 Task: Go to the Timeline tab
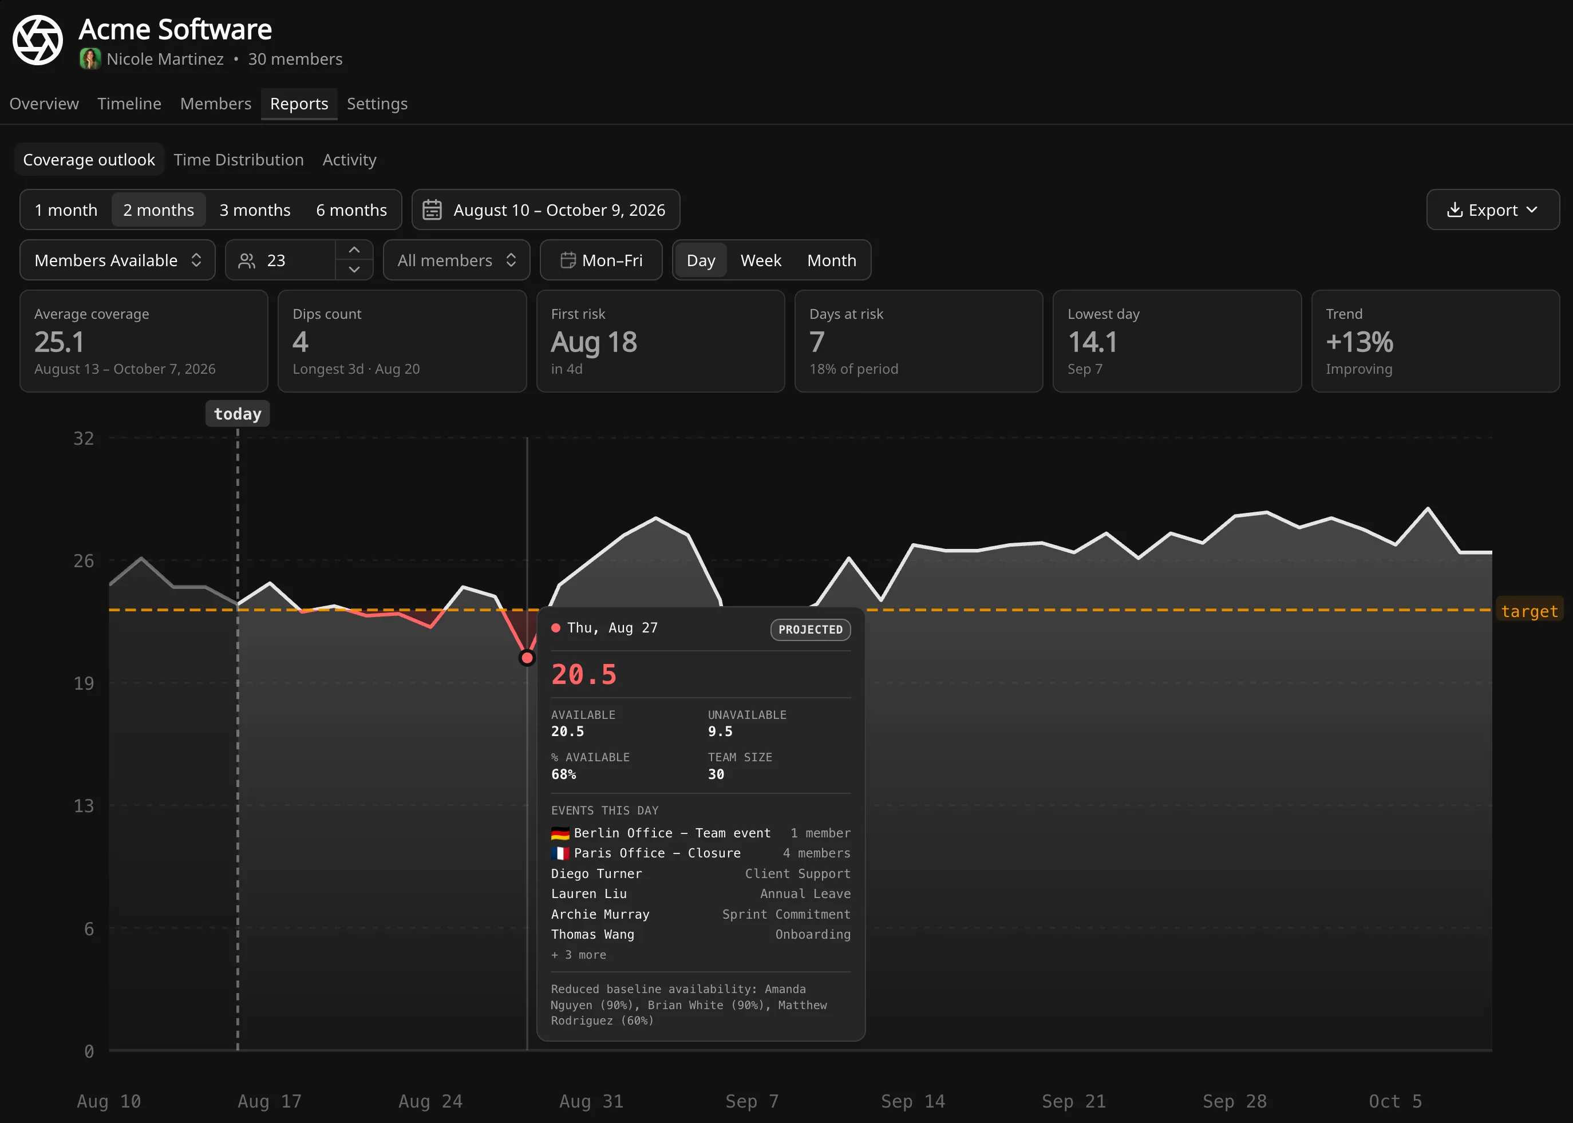pos(129,104)
